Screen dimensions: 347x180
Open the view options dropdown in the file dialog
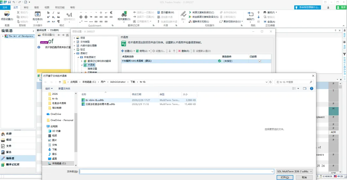tap(298, 88)
